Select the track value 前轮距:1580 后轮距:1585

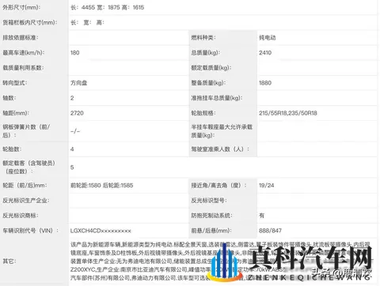click(101, 185)
